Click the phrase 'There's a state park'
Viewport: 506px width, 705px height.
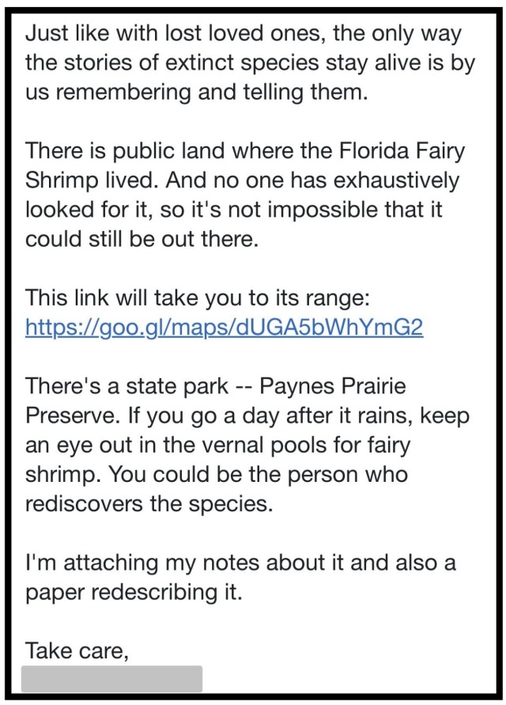(x=126, y=386)
